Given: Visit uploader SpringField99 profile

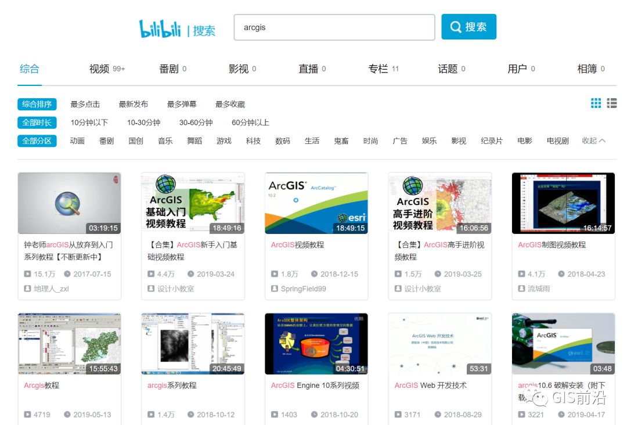Looking at the screenshot, I should tap(303, 289).
